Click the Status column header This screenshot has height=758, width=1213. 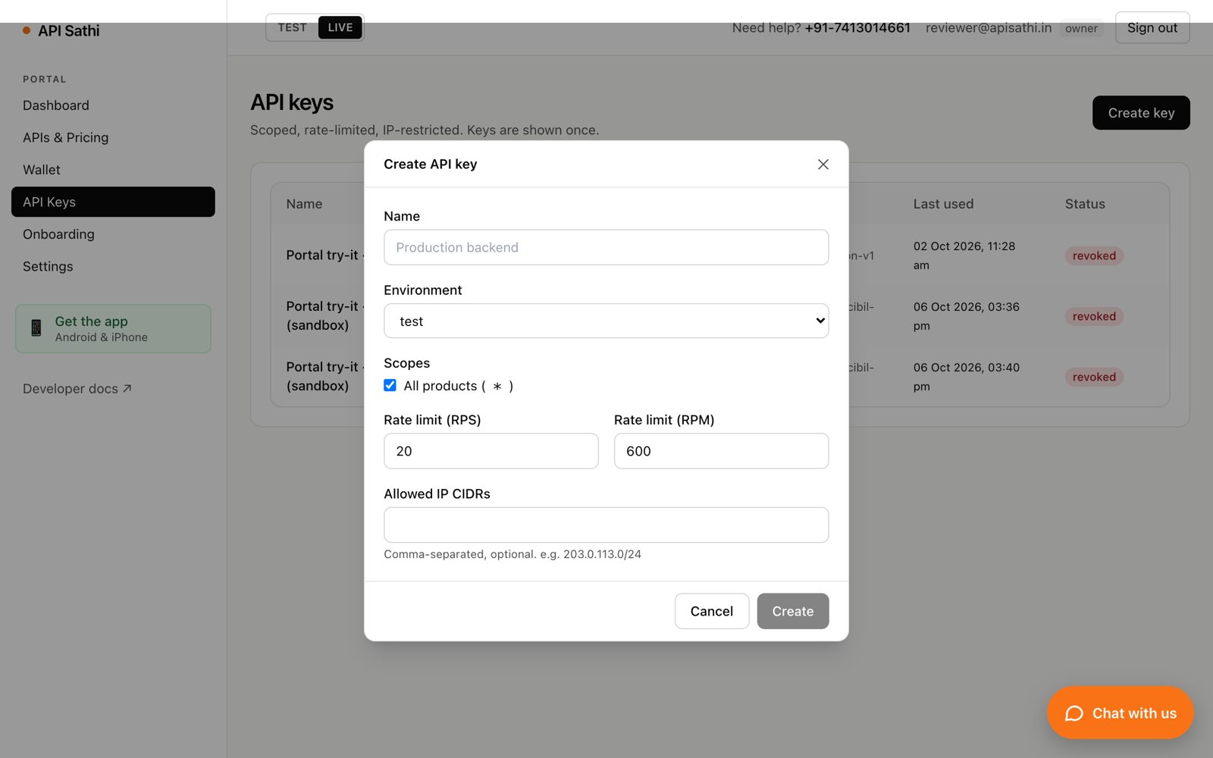(x=1085, y=204)
